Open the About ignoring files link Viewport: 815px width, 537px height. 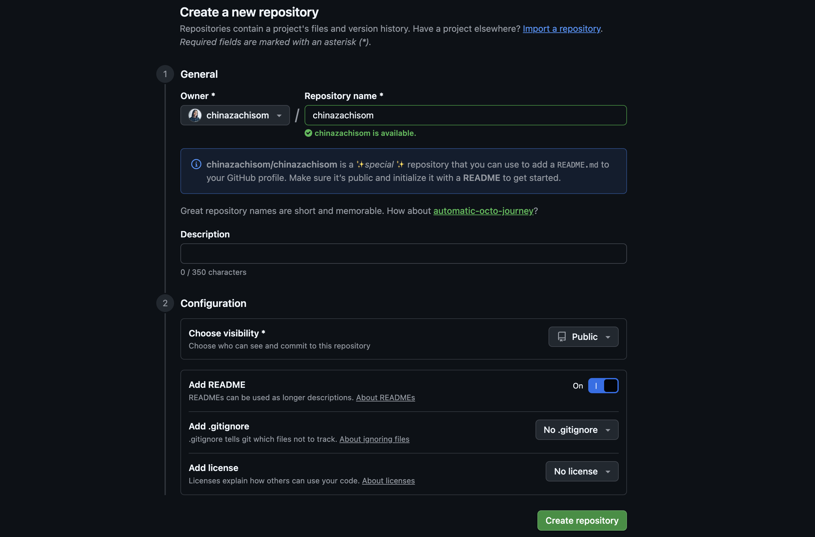(x=374, y=439)
